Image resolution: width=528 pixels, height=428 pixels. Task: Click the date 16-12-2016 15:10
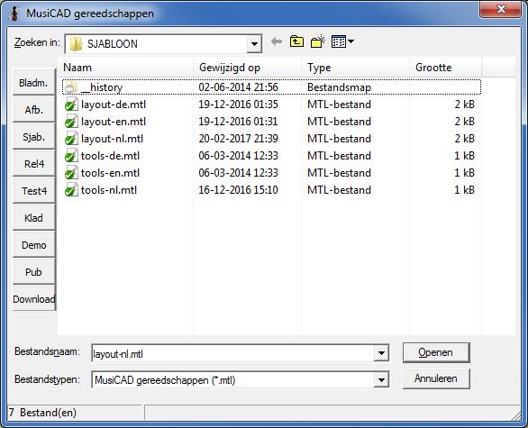point(238,190)
